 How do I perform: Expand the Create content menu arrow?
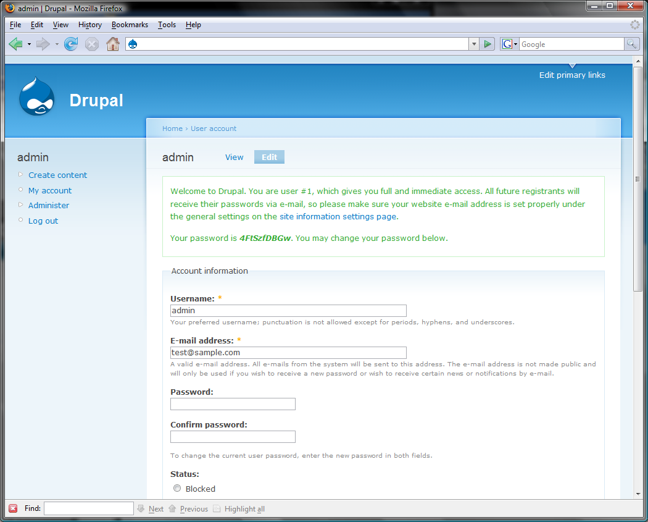point(20,175)
